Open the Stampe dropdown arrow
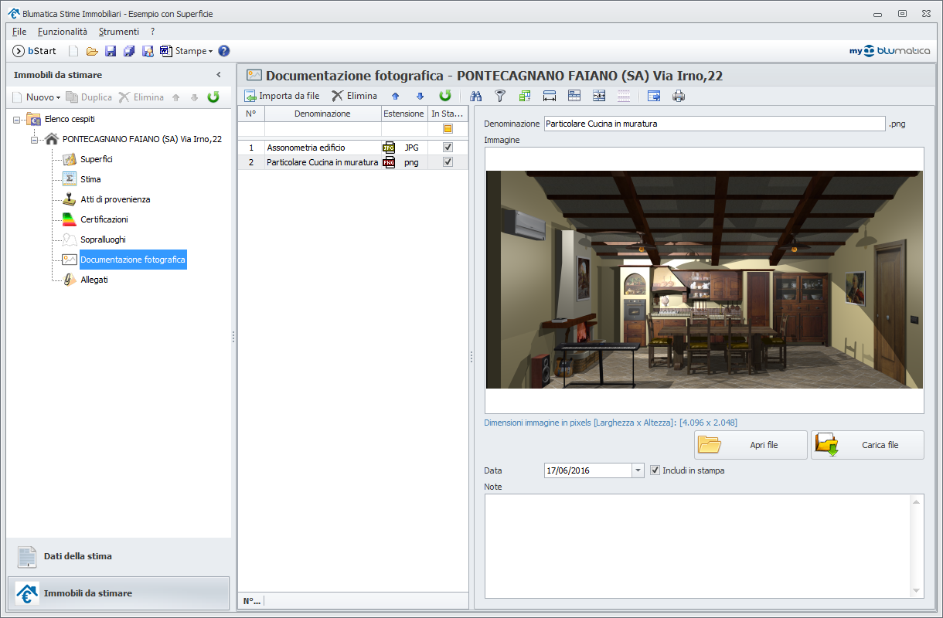The image size is (943, 618). click(210, 52)
